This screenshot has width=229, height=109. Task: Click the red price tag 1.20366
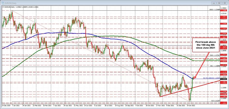coord(223,33)
